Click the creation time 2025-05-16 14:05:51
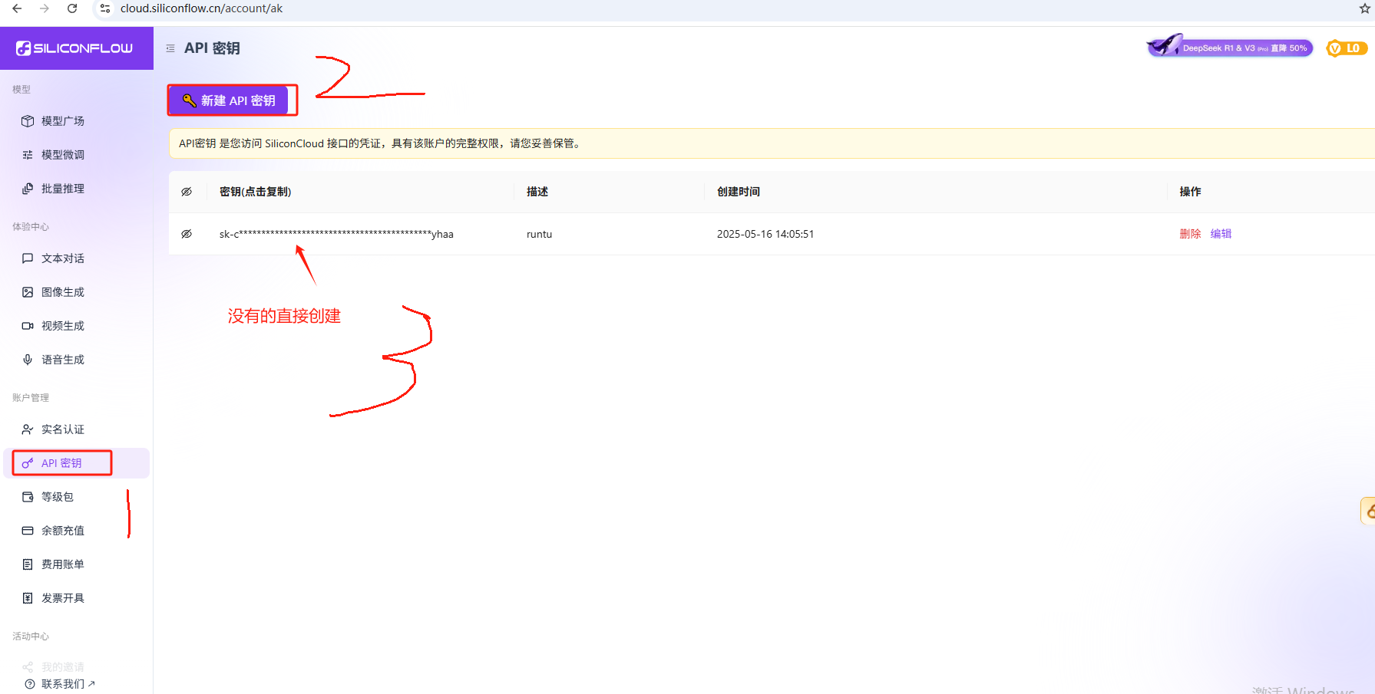 (x=765, y=234)
